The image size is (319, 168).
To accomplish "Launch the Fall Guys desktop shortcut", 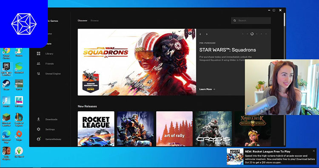I will 19,102.
